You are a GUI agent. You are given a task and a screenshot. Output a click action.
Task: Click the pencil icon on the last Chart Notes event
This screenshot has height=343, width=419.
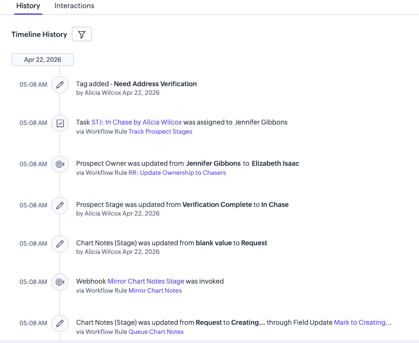click(60, 323)
